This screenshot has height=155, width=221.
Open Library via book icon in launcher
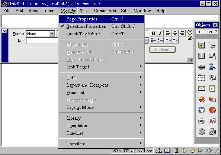(167, 151)
